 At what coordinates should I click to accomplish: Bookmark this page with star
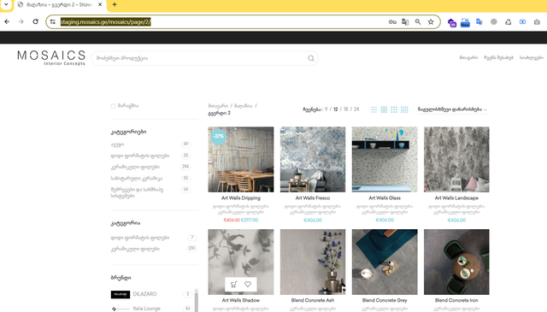pos(431,21)
